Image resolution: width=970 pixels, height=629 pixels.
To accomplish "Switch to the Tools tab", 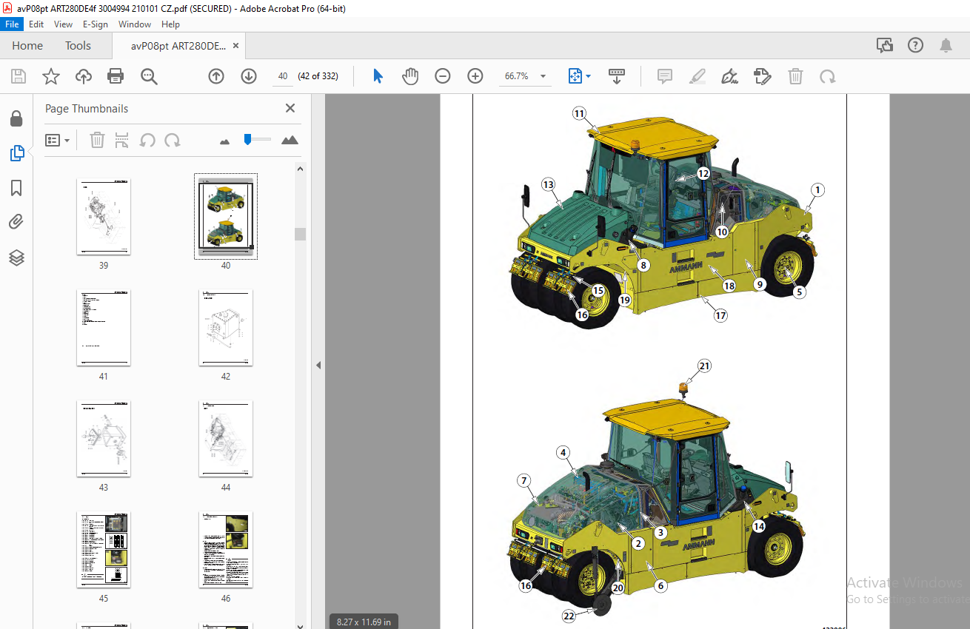I will (78, 45).
